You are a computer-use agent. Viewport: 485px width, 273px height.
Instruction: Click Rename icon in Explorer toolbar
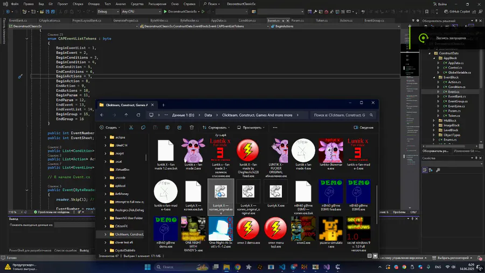(x=168, y=127)
